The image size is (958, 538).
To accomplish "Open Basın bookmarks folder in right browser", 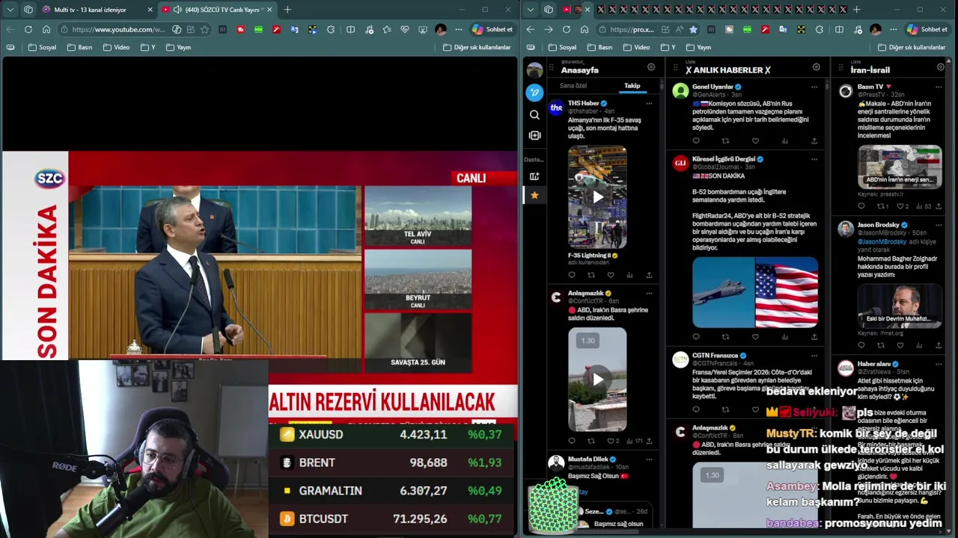I will click(599, 47).
